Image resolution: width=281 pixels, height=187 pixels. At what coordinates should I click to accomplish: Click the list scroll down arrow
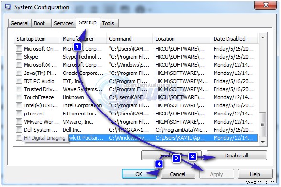click(263, 142)
